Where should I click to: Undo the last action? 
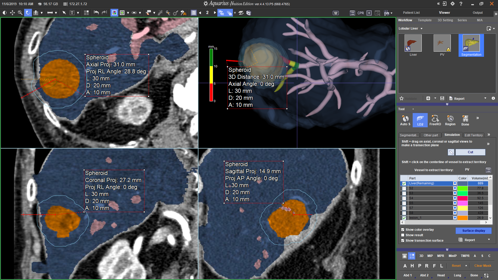coord(96,12)
